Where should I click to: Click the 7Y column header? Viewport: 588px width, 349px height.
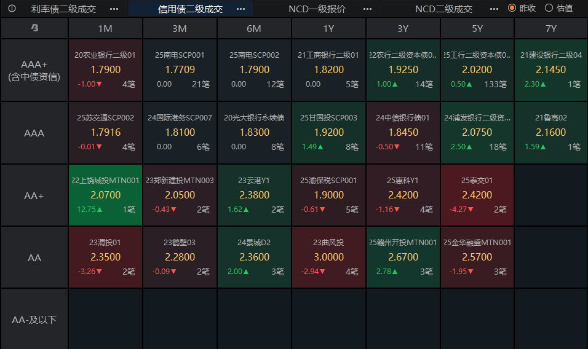click(551, 28)
